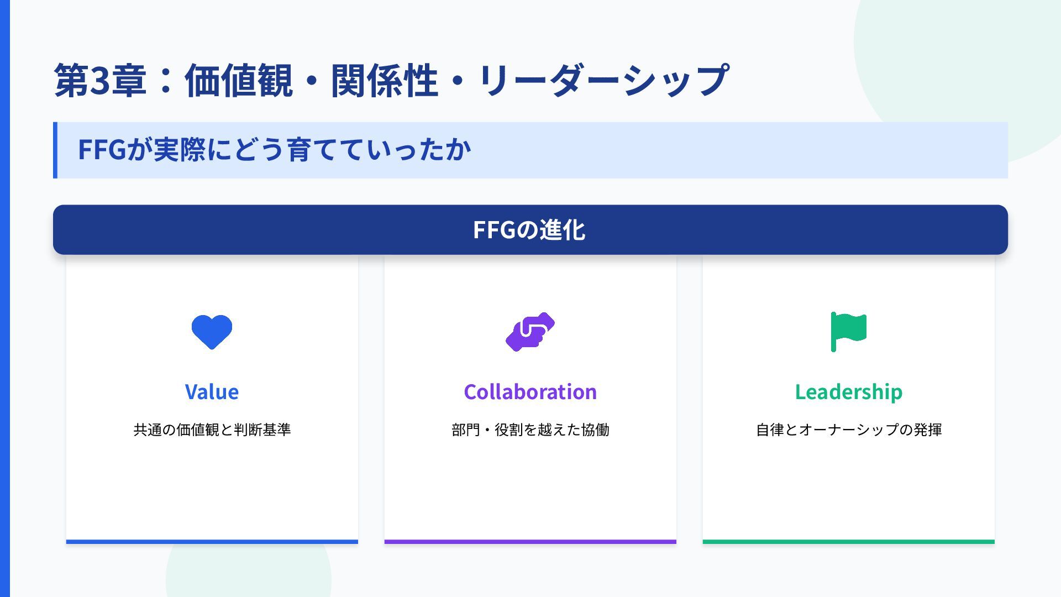
Task: Click empty space in the Value card
Action: 212,486
